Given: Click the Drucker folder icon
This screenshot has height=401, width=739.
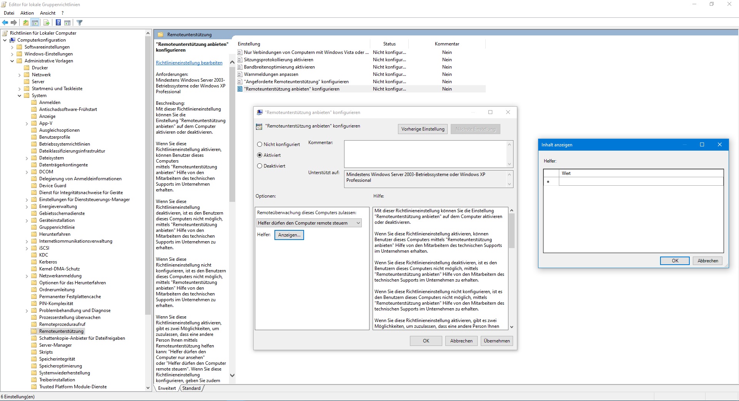Looking at the screenshot, I should coord(27,68).
